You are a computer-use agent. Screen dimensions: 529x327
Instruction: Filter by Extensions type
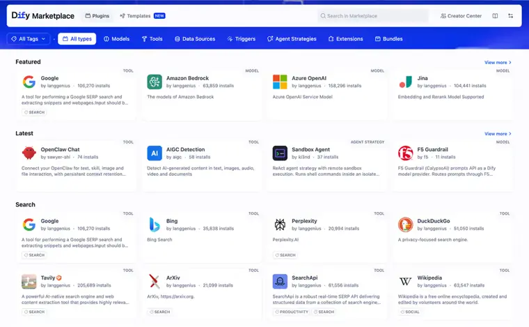point(345,39)
